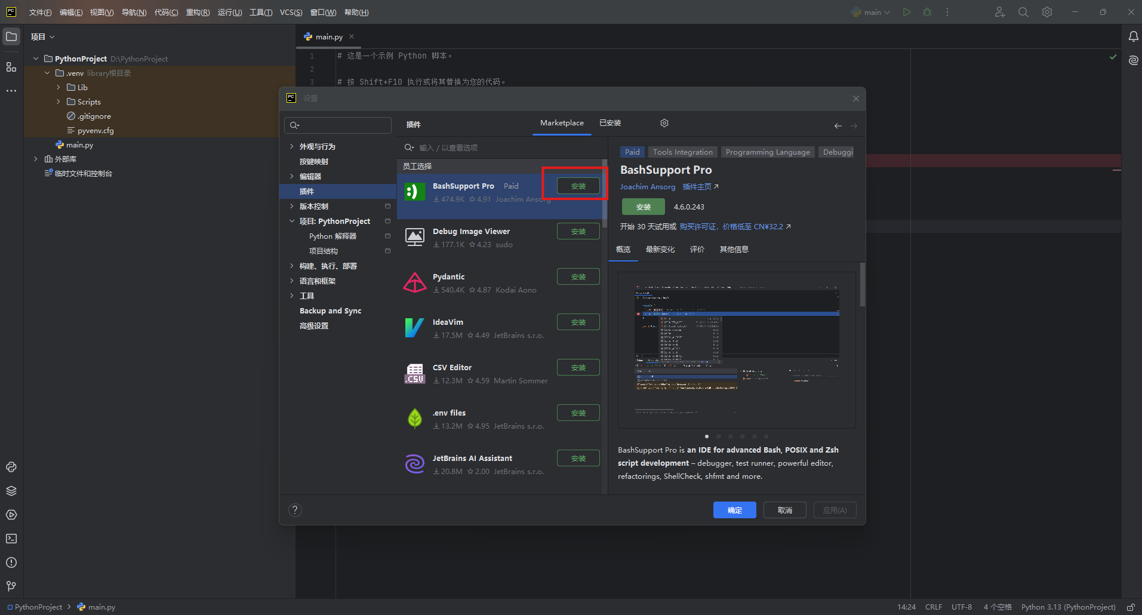Select the Python 解释器 settings item
This screenshot has width=1142, height=615.
point(333,236)
